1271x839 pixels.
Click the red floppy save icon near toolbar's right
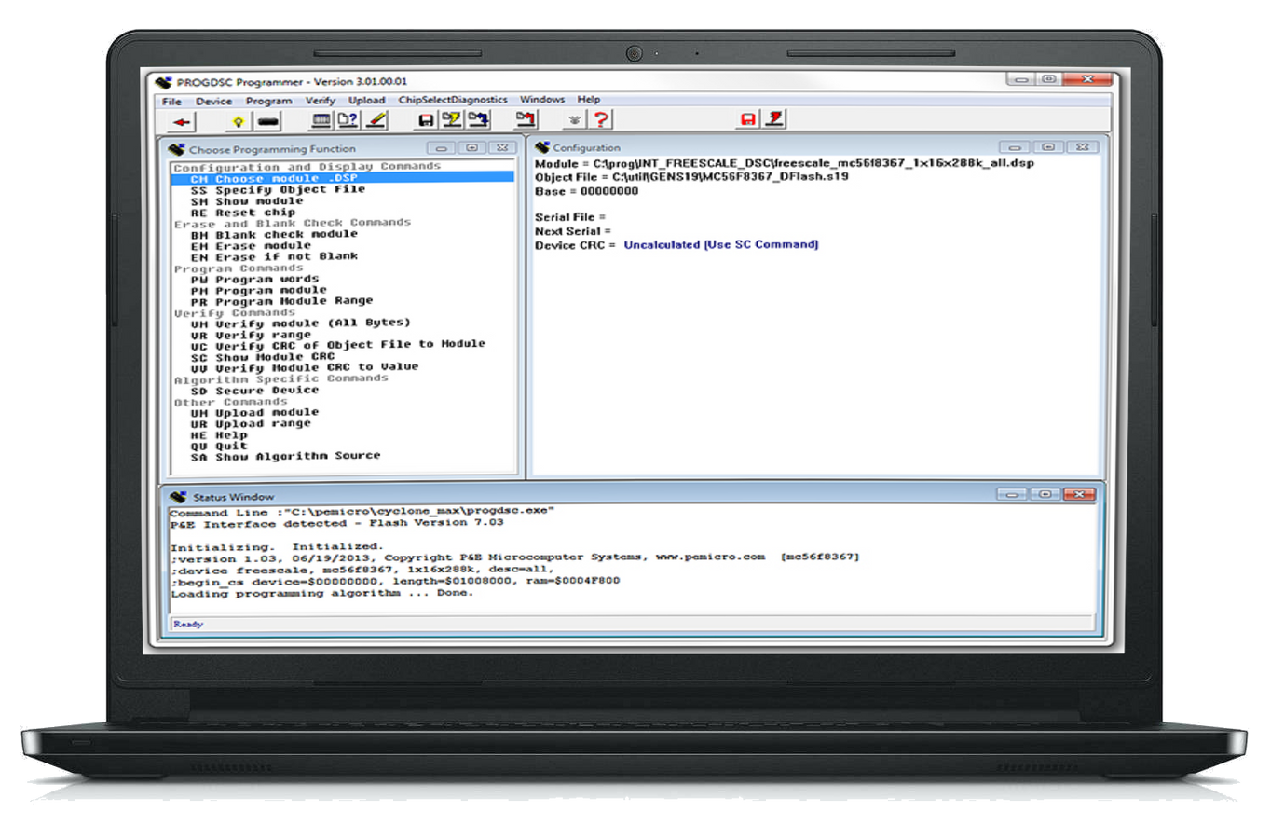coord(747,119)
